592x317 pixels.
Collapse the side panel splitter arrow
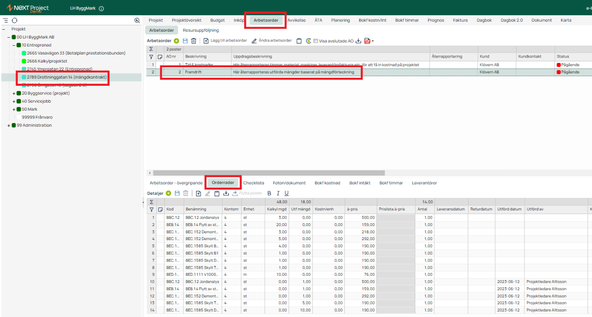pyautogui.click(x=144, y=203)
